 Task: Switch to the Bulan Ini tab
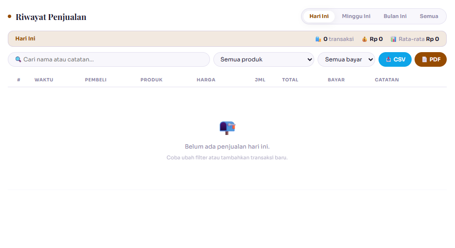click(395, 16)
